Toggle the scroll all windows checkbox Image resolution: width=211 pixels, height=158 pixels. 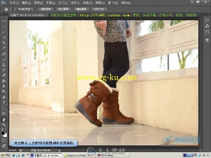15,9
